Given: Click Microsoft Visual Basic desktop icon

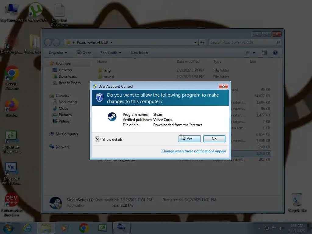Looking at the screenshot, I should (x=12, y=174).
